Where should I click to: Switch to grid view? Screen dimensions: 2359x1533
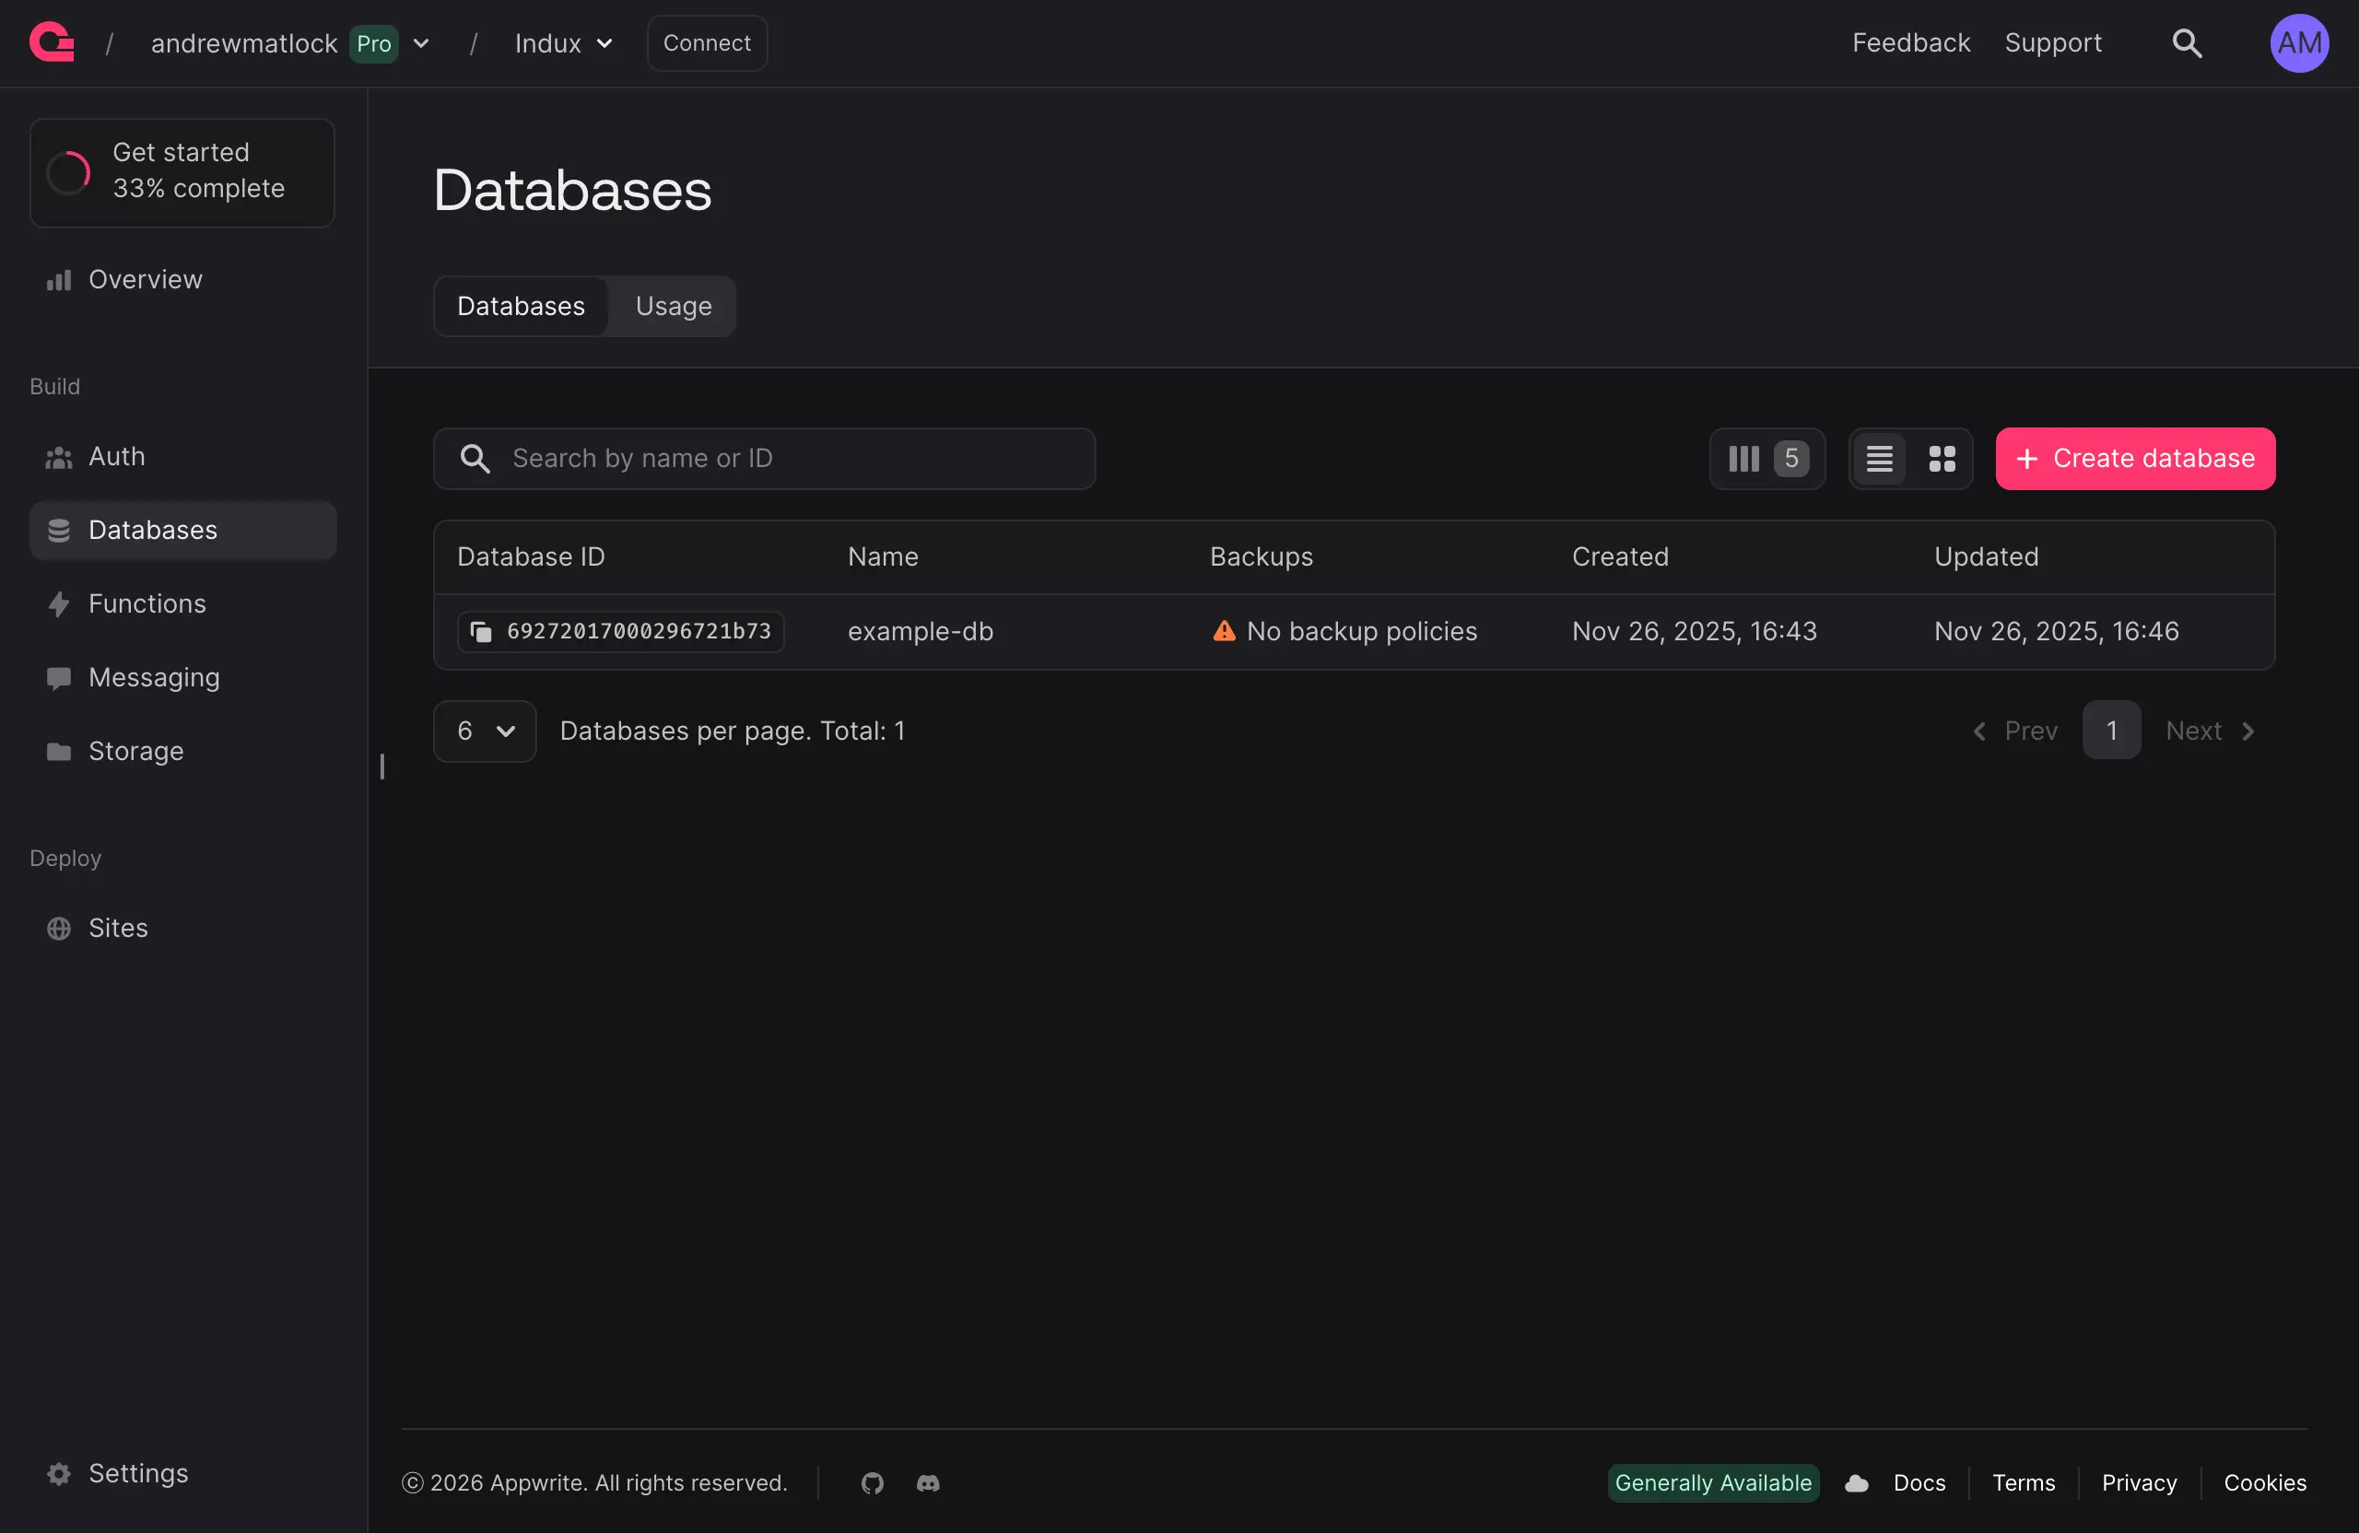coord(1942,458)
